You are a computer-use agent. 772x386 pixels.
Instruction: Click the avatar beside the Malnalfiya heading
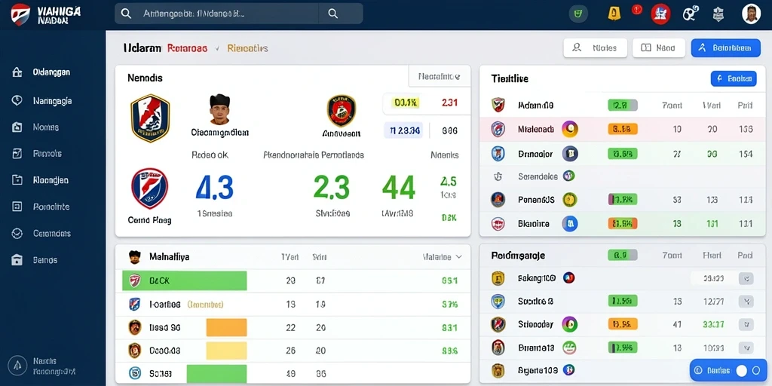click(135, 256)
